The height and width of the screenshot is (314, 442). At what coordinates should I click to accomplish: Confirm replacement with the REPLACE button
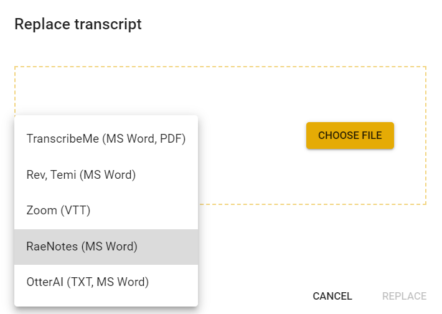pos(404,296)
